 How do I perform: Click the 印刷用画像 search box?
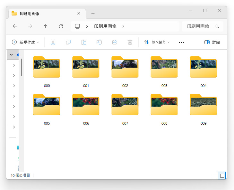[x=203, y=26]
